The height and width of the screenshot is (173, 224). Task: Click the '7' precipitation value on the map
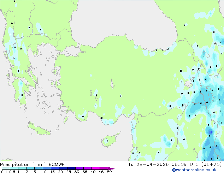217,146
